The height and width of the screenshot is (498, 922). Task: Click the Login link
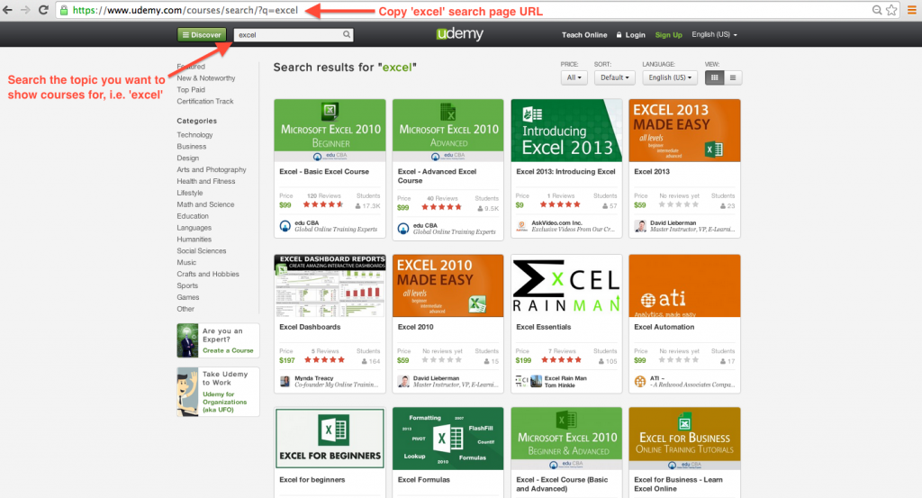click(631, 35)
